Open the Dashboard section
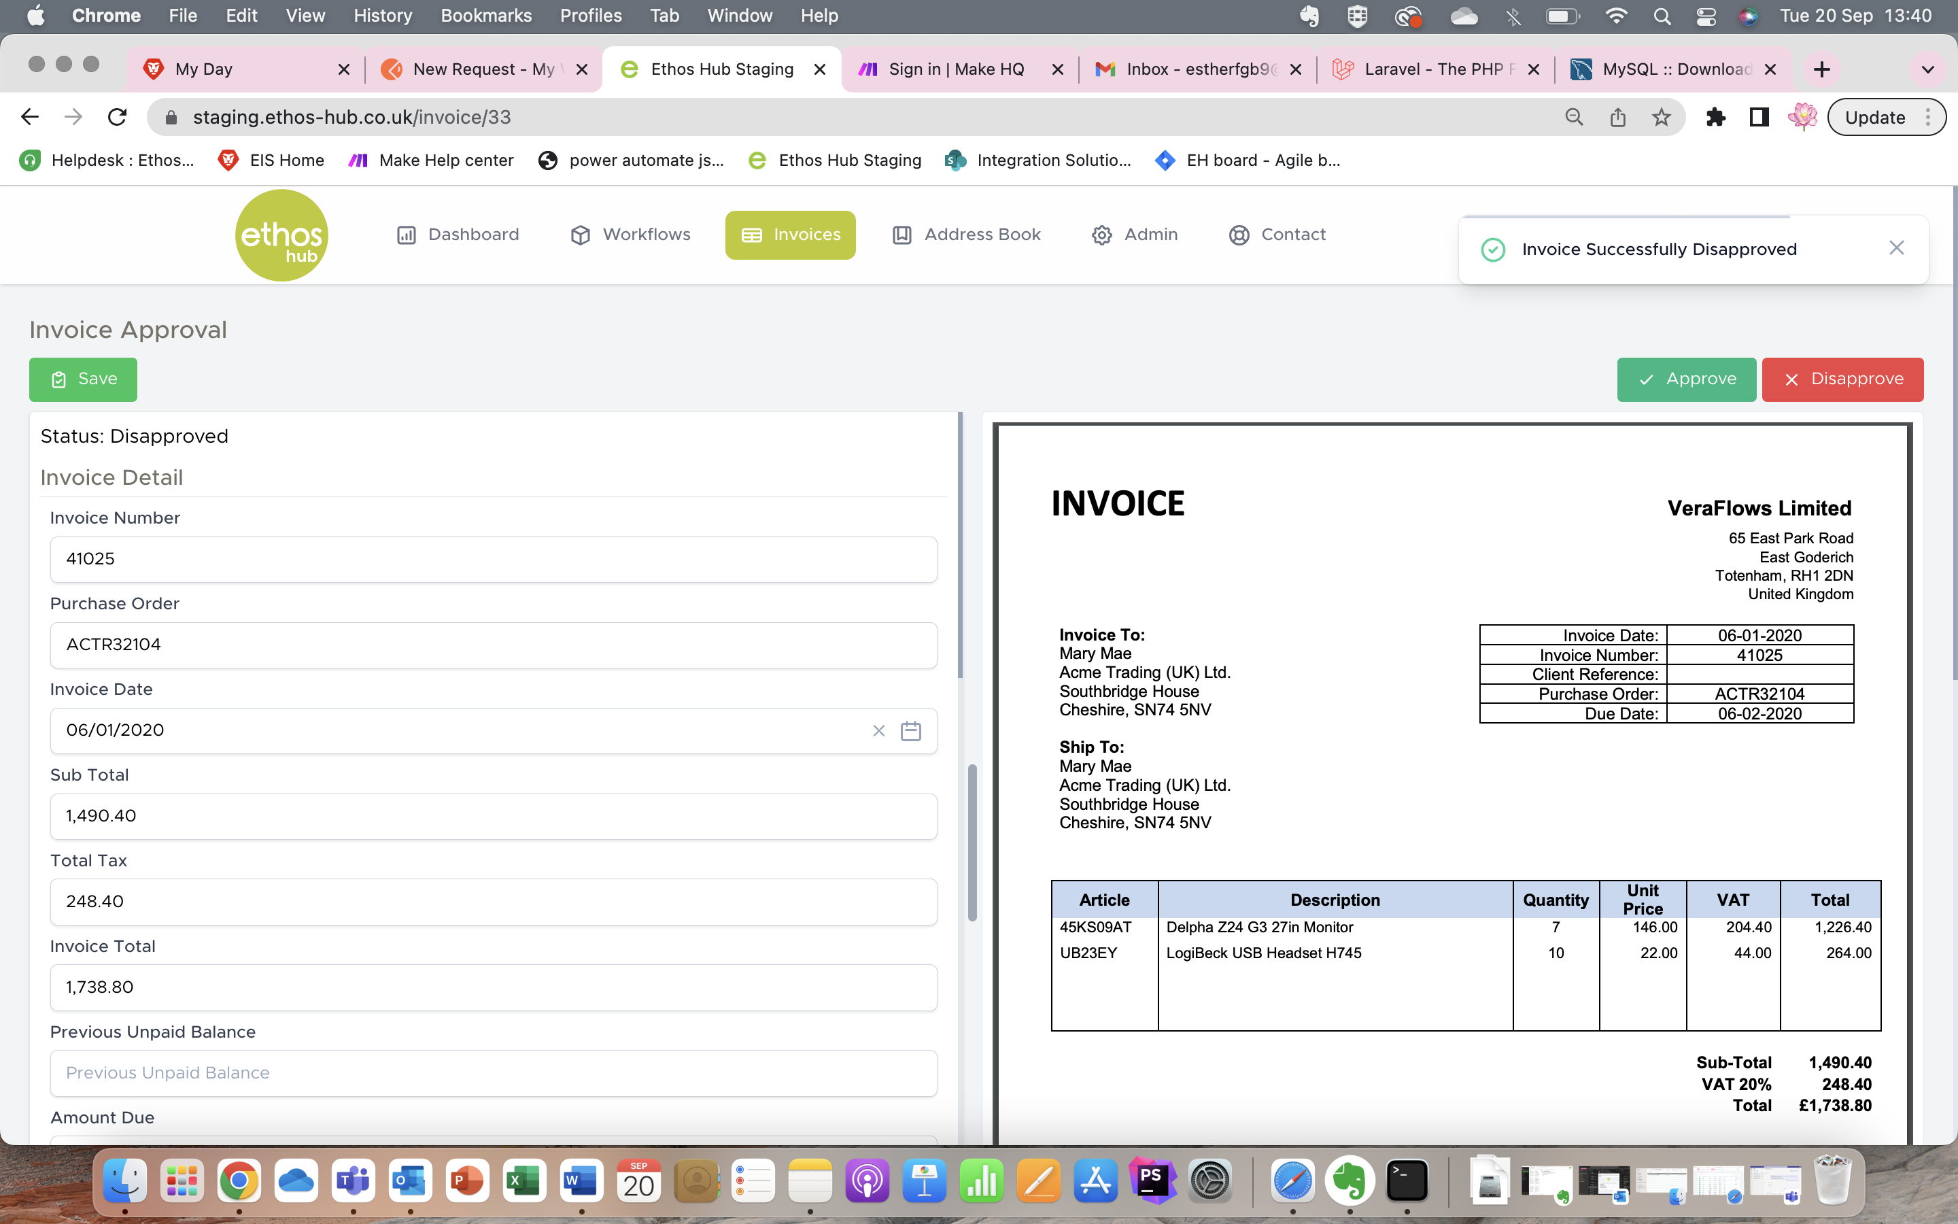 tap(473, 235)
